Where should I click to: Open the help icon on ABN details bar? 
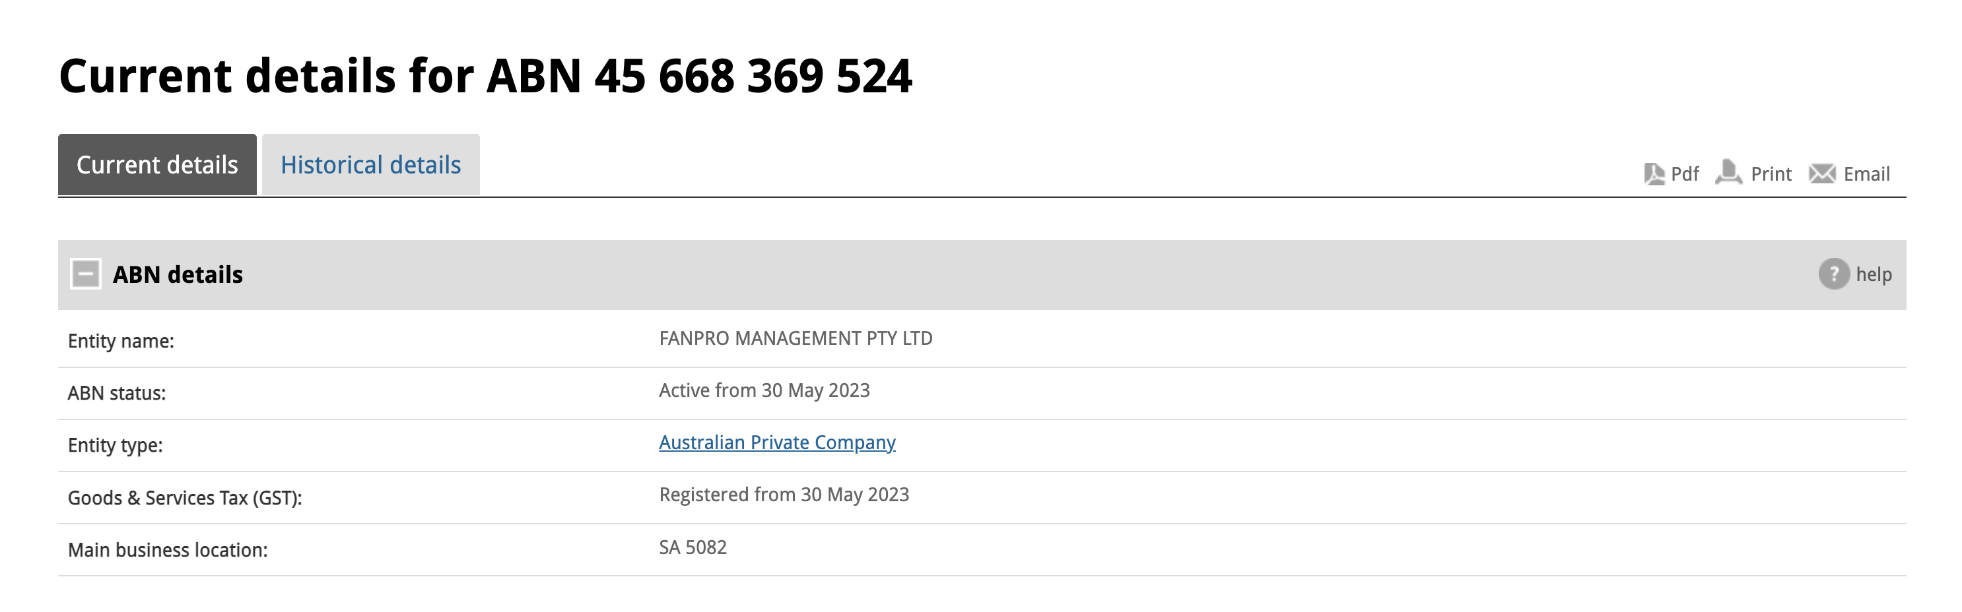click(1833, 275)
